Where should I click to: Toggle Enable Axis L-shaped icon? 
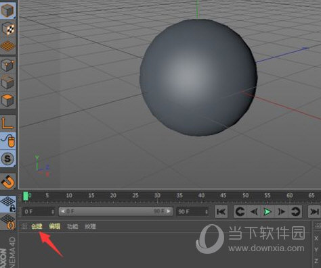pos(8,123)
